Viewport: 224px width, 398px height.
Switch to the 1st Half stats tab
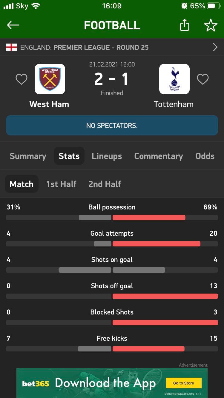pyautogui.click(x=61, y=184)
